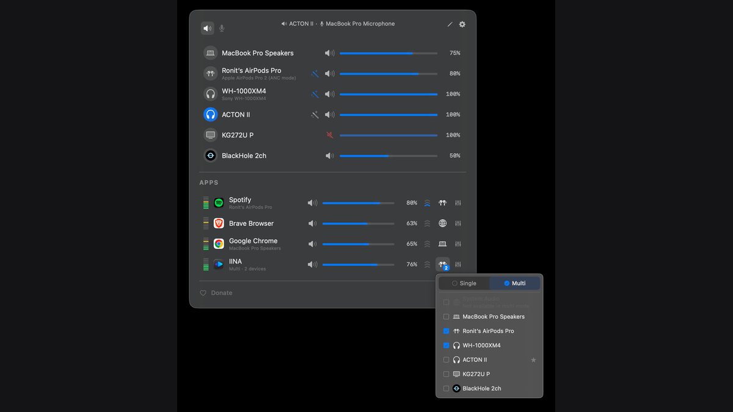Select Single mode in the device popup
The width and height of the screenshot is (733, 412).
coord(464,283)
